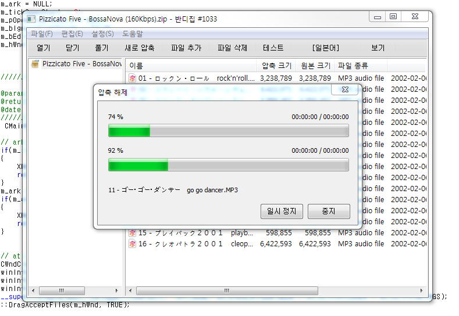Click the 파일 추가 toolbar button
Viewport: 459px width, 316px height.
(x=186, y=48)
